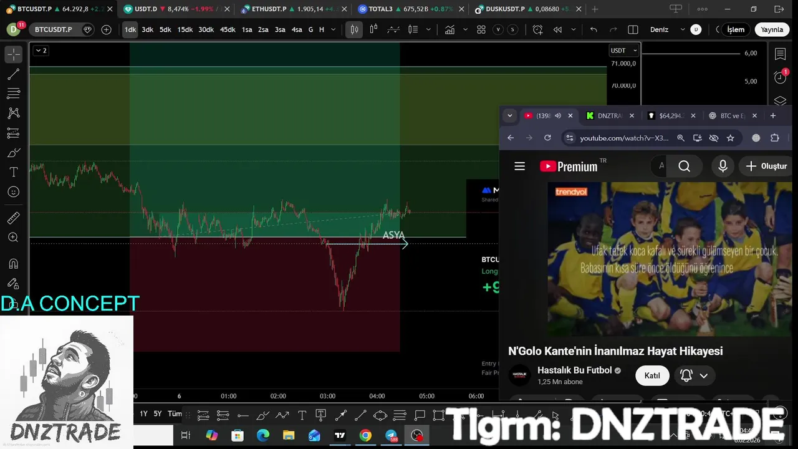
Task: Open bar replay mode
Action: pyautogui.click(x=557, y=29)
